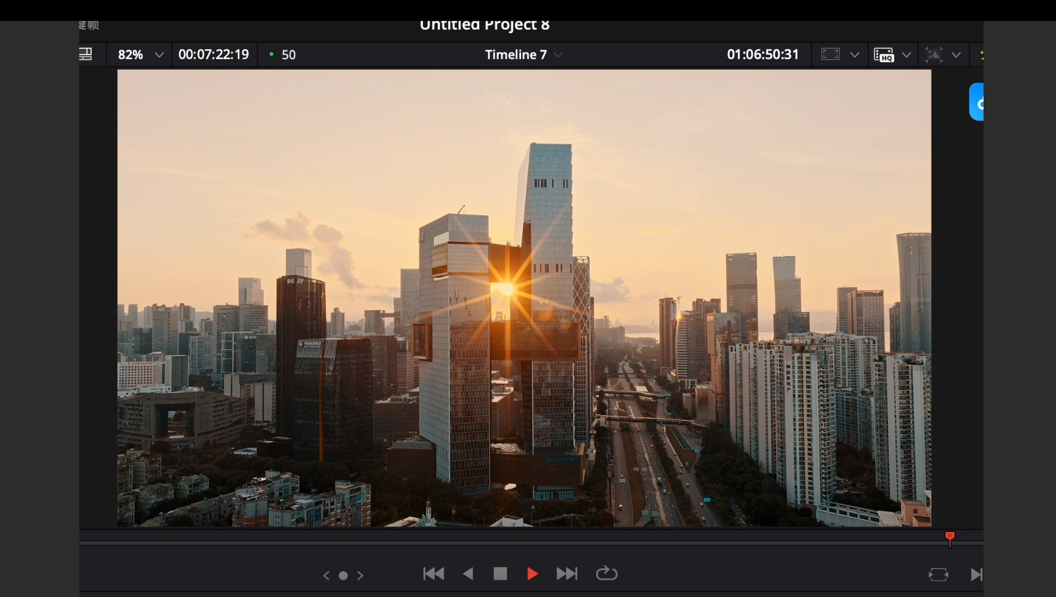
Task: Click the play reverse button
Action: pos(468,574)
